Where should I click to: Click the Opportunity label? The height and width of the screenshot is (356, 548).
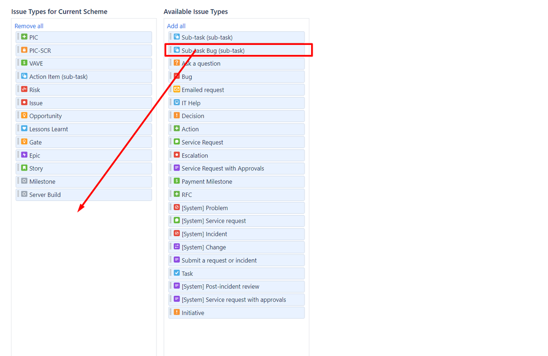point(46,116)
